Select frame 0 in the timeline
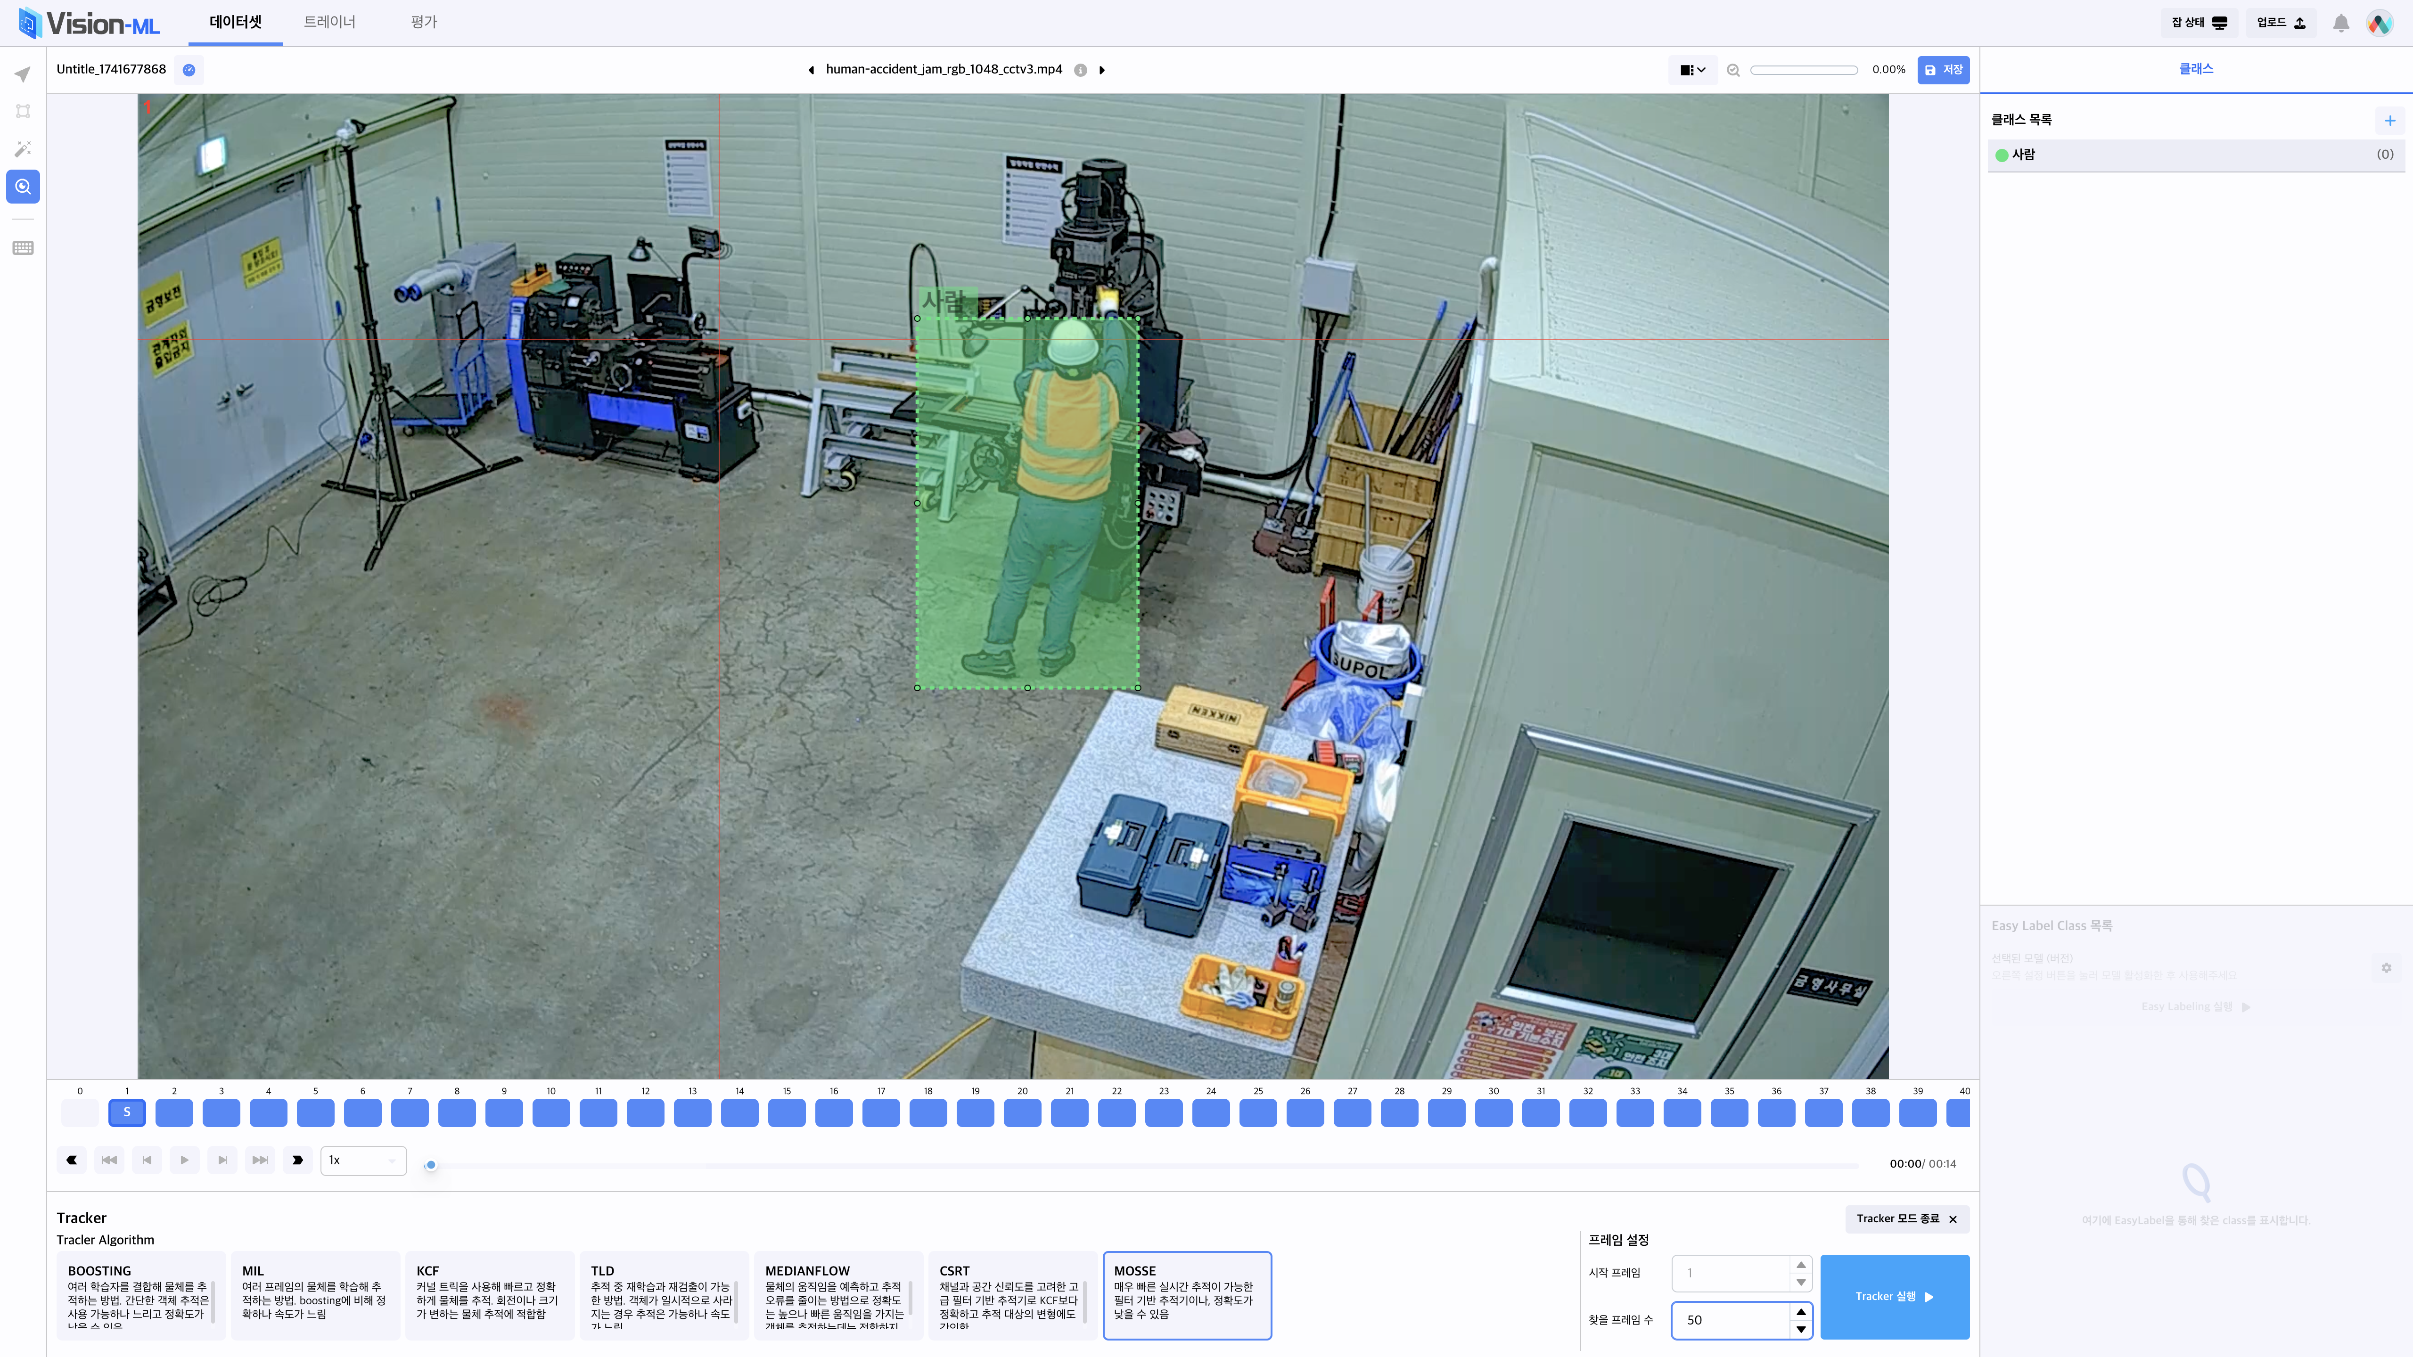Viewport: 2413px width, 1357px height. click(x=80, y=1112)
